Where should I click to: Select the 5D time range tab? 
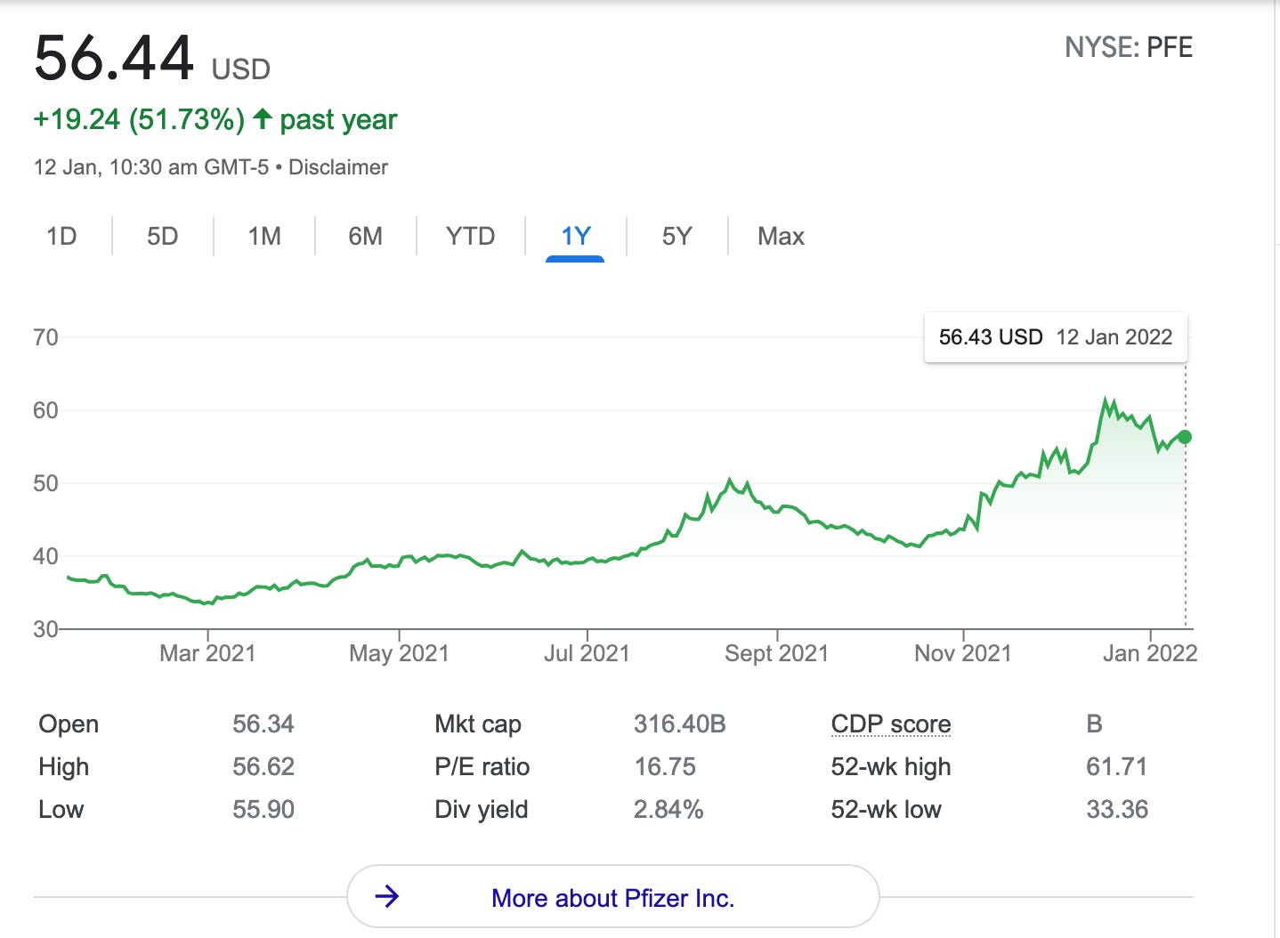tap(163, 237)
